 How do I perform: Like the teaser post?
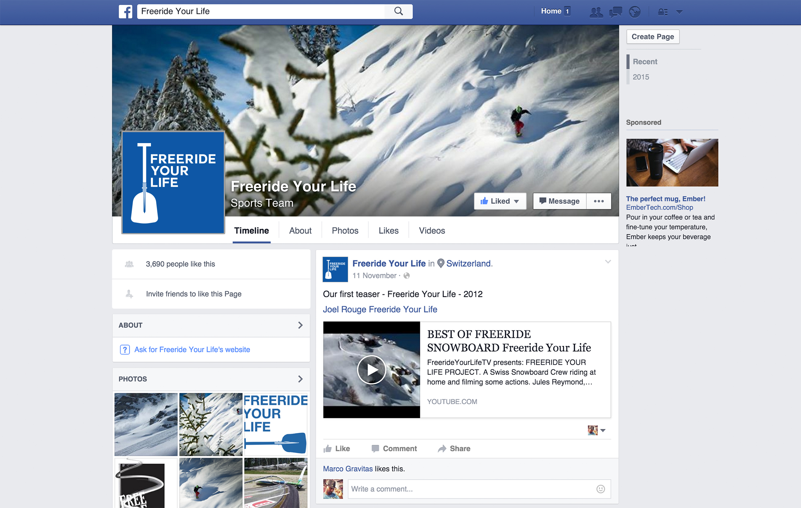[x=336, y=449]
